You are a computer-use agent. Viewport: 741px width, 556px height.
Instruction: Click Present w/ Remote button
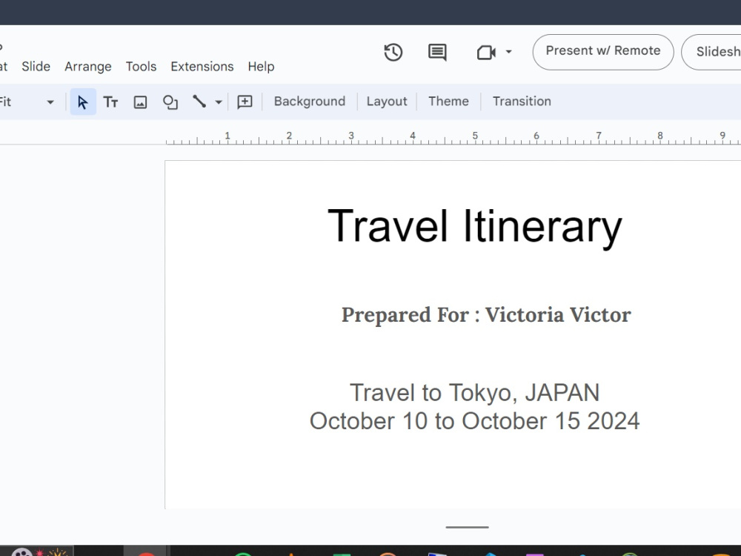point(603,52)
